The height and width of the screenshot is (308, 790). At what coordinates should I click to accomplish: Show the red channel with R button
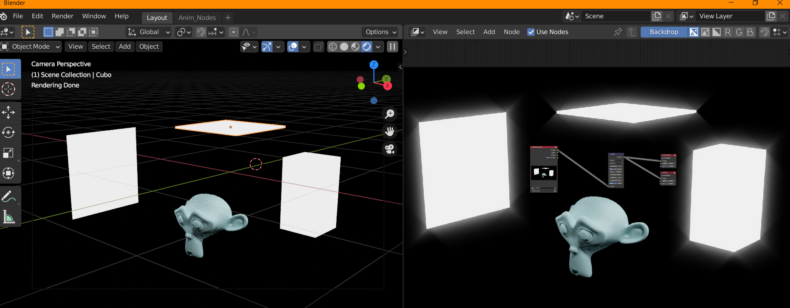click(728, 32)
